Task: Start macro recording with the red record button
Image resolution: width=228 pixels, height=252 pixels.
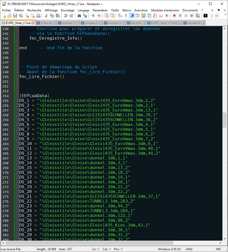Action: 174,16
